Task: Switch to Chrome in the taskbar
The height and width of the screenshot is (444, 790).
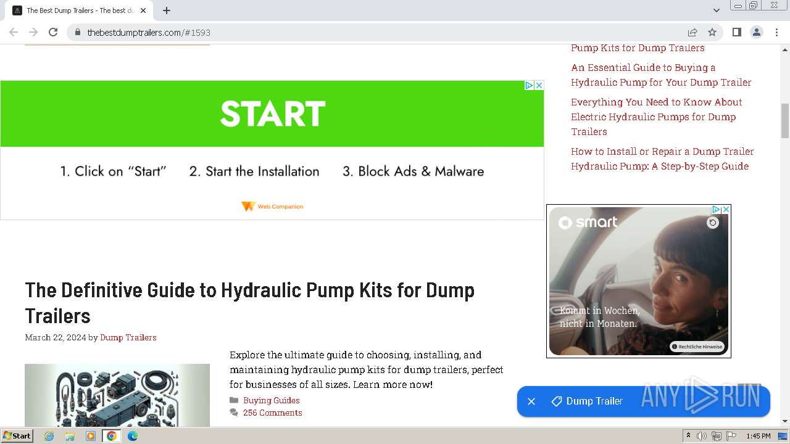Action: (x=111, y=436)
